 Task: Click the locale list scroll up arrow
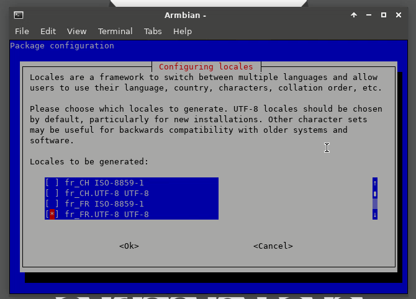[x=375, y=183]
